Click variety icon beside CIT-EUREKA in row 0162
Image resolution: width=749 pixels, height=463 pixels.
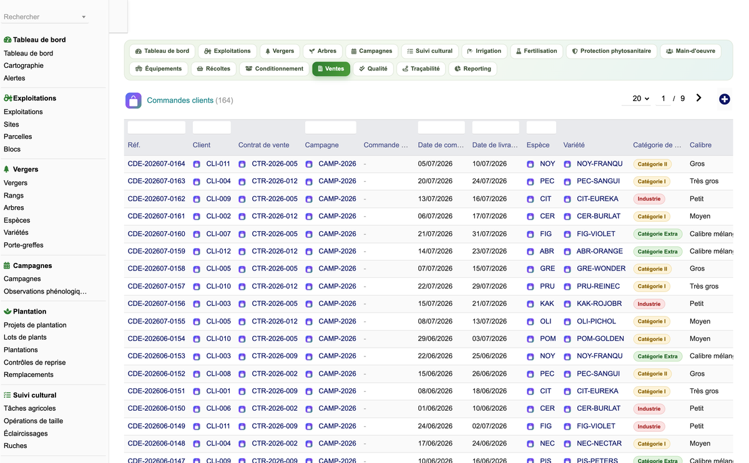tap(567, 199)
